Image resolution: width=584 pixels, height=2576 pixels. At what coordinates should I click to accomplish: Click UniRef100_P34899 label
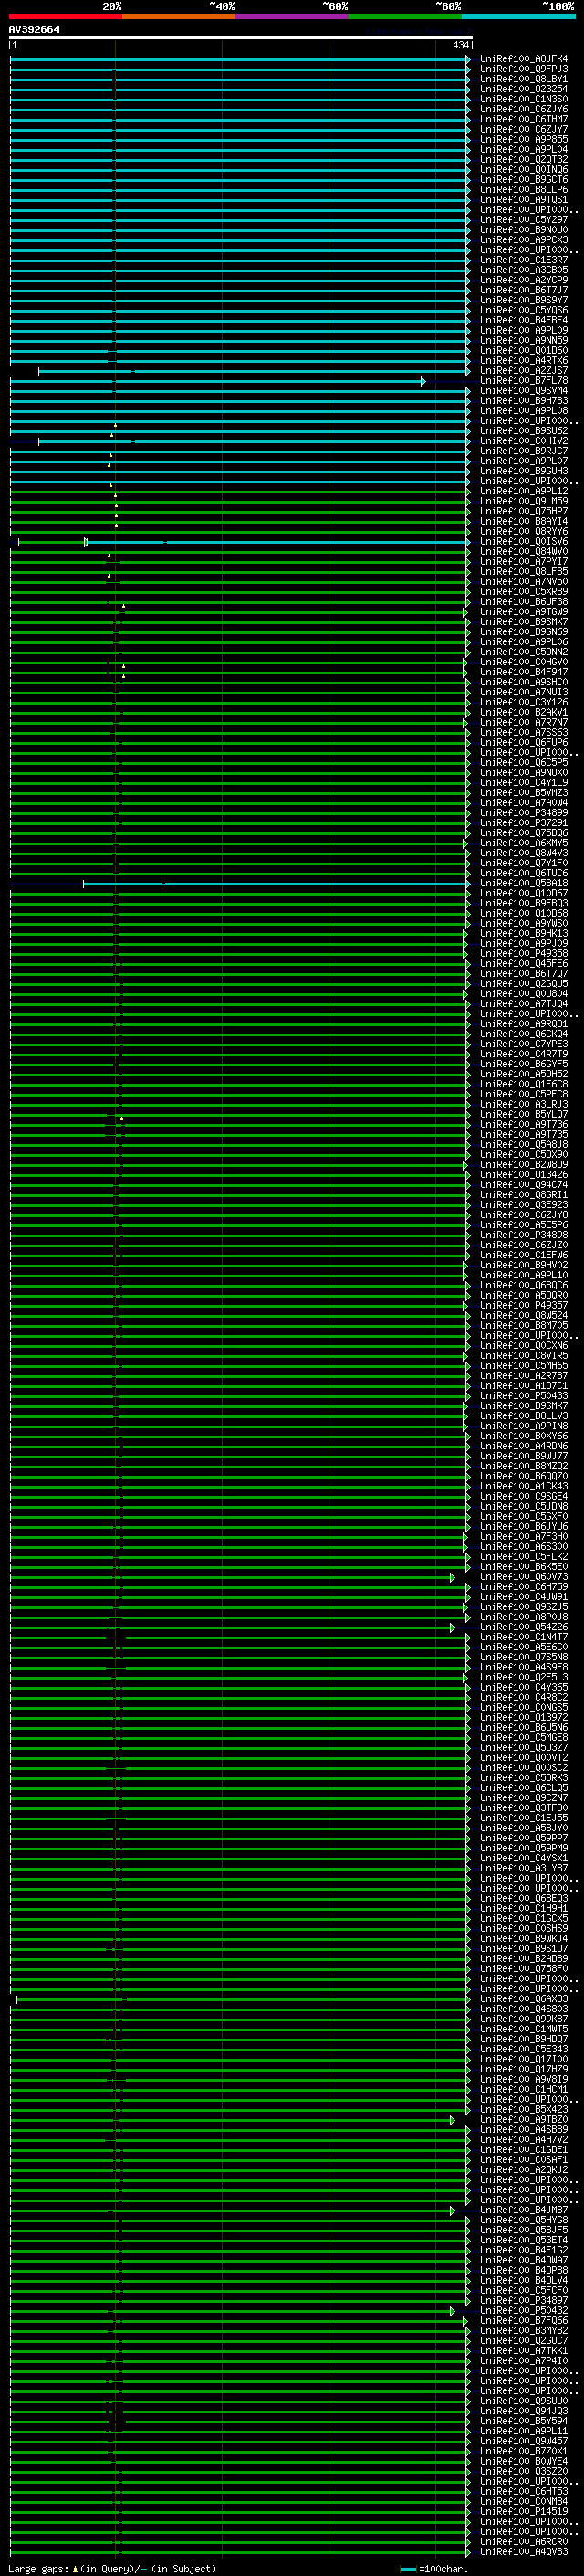(x=524, y=813)
